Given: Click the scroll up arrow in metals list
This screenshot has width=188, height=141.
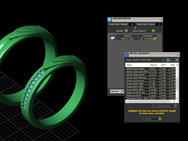Looking at the screenshot, I should coord(177,64).
